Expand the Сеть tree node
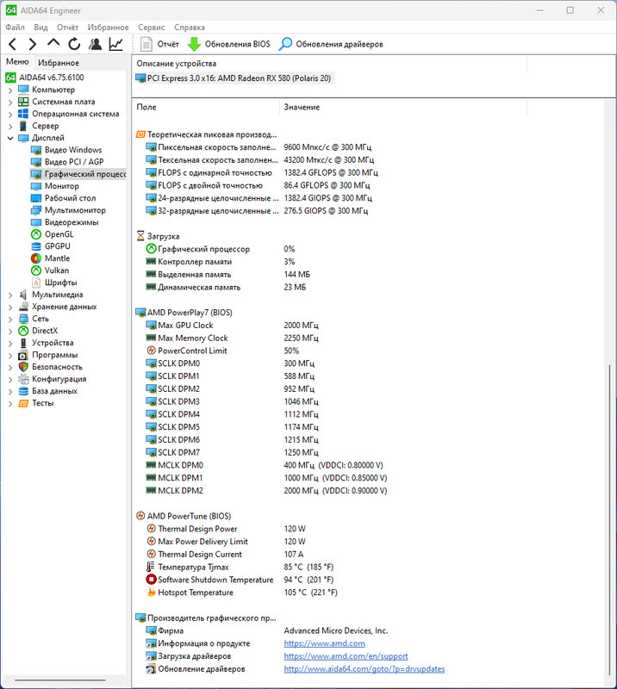The width and height of the screenshot is (617, 689). (x=10, y=319)
